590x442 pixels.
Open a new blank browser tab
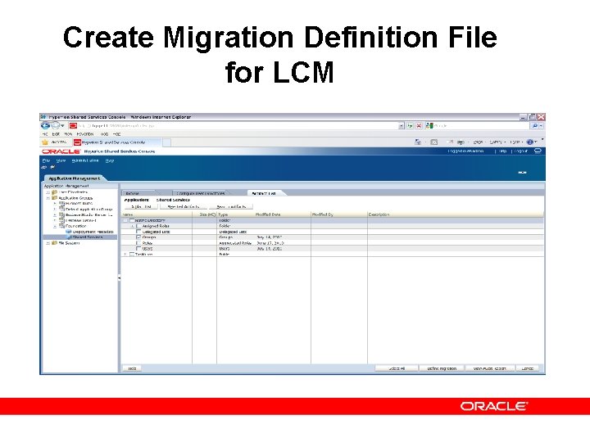[x=166, y=142]
